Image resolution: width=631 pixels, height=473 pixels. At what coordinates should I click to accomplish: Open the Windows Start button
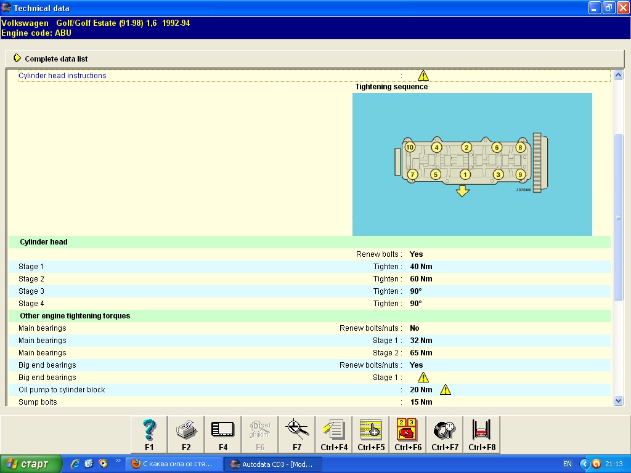coord(31,464)
